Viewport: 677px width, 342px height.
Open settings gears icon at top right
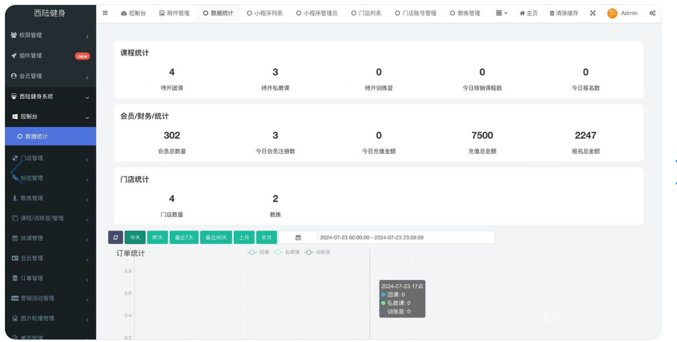653,13
